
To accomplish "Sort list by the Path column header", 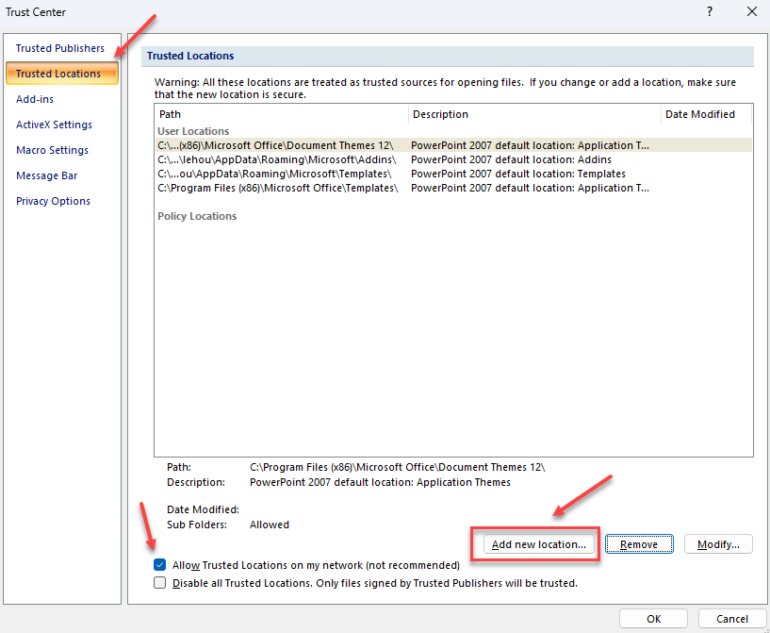I will click(x=281, y=114).
